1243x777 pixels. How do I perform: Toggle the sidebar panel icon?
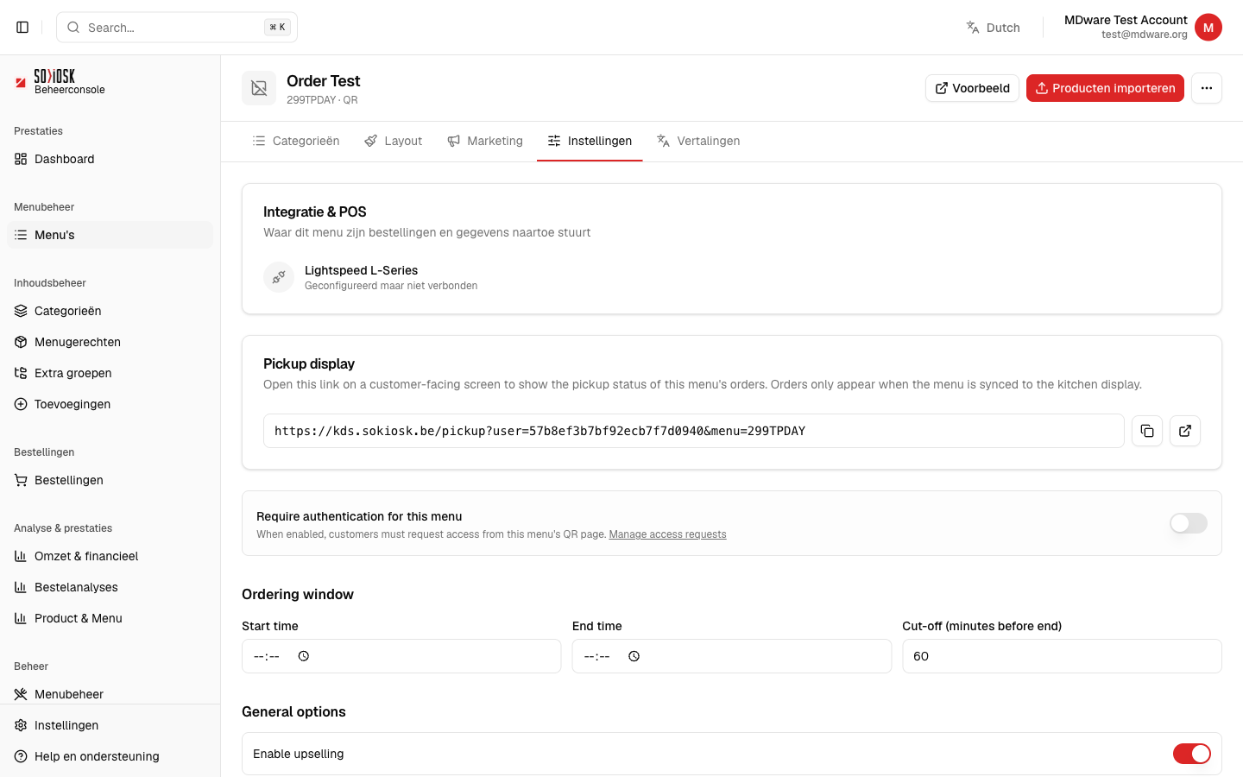click(x=22, y=28)
